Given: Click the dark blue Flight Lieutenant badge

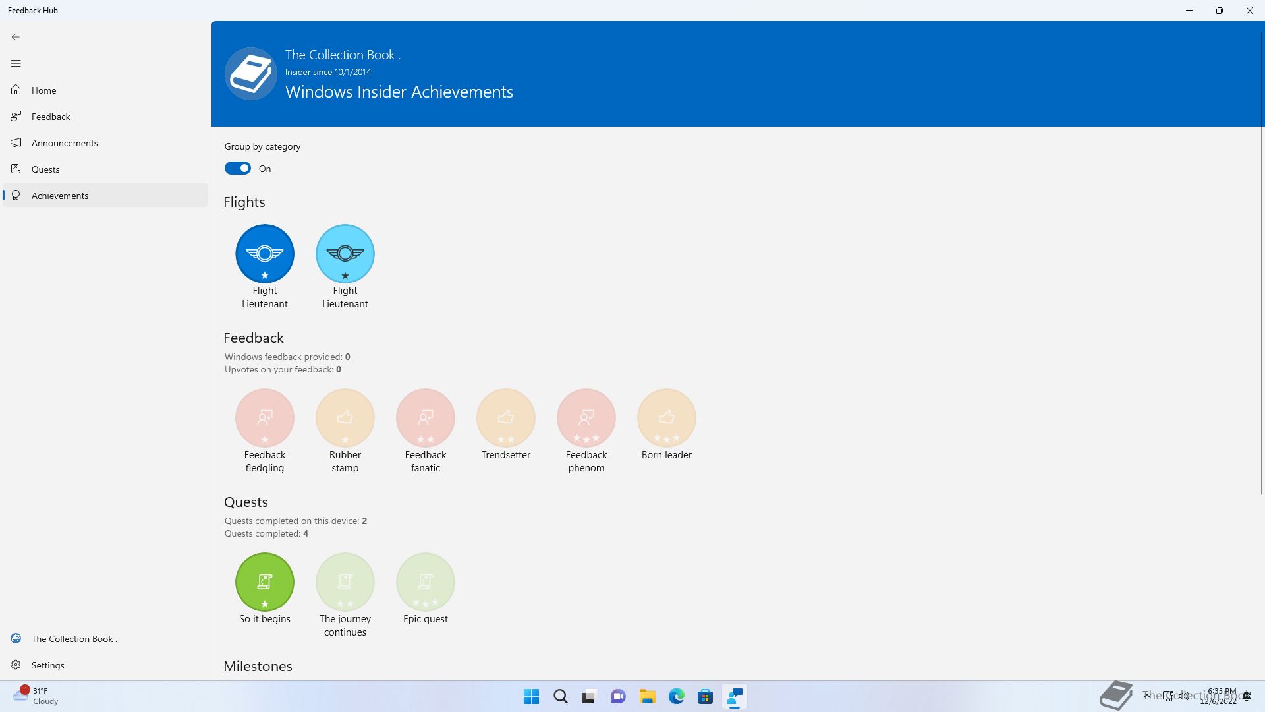Looking at the screenshot, I should pos(265,254).
